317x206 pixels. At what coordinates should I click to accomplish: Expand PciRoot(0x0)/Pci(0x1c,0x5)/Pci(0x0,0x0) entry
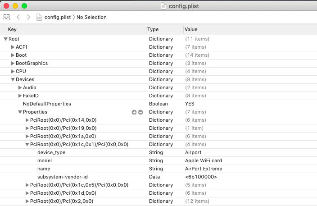click(27, 185)
